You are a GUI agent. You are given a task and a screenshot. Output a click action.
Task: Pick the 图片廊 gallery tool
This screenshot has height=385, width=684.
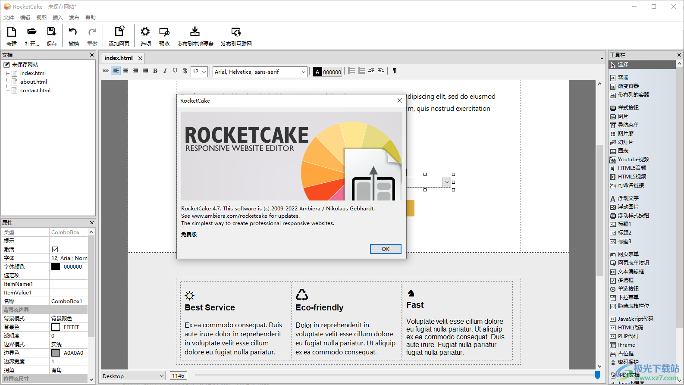pyautogui.click(x=621, y=134)
